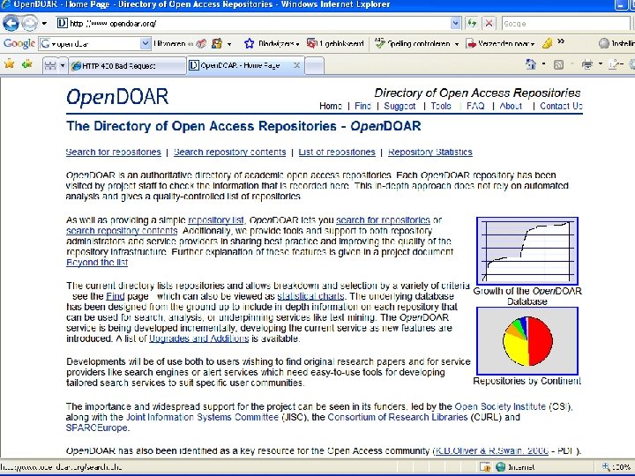635x476 pixels.
Task: Click About in the site navigation
Action: point(511,106)
